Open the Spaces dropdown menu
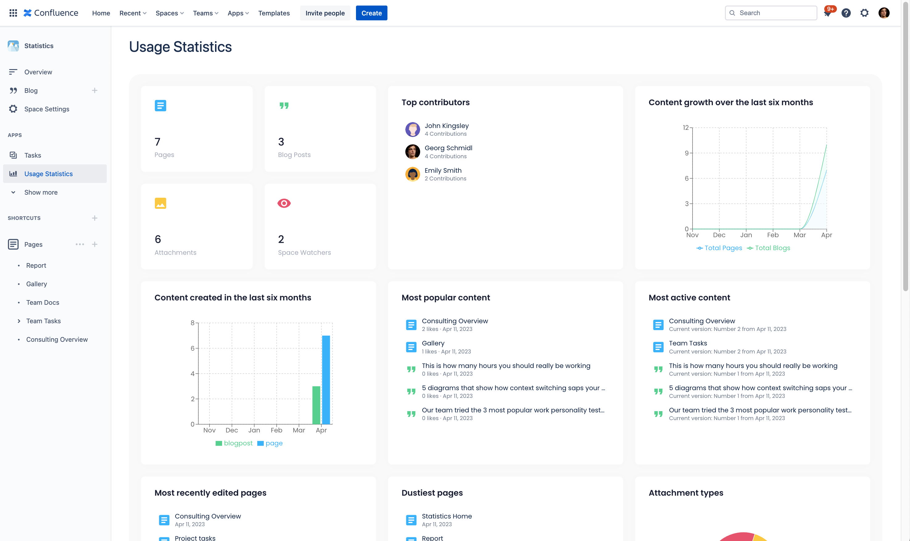910x541 pixels. click(x=170, y=13)
